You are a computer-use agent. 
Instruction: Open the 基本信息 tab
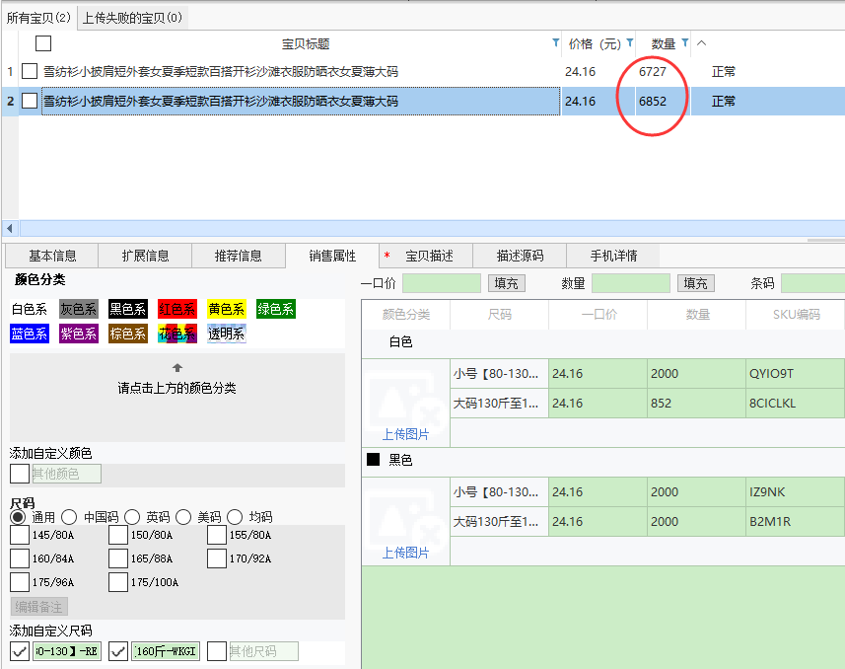tap(52, 256)
